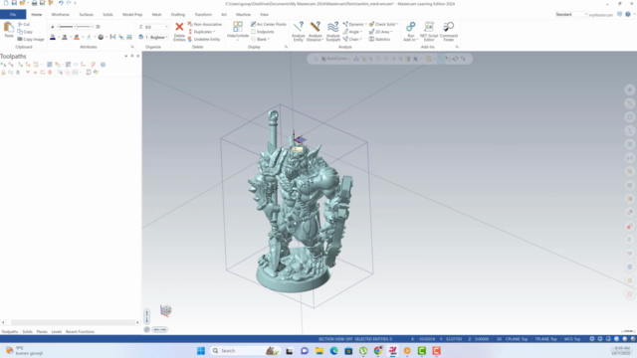Click WCS Top in status bar

(x=572, y=339)
